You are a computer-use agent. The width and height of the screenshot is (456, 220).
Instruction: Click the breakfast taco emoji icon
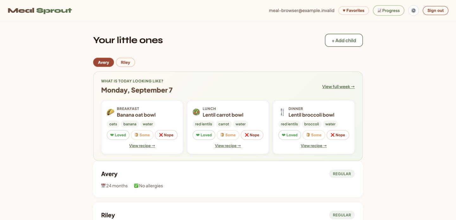111,112
